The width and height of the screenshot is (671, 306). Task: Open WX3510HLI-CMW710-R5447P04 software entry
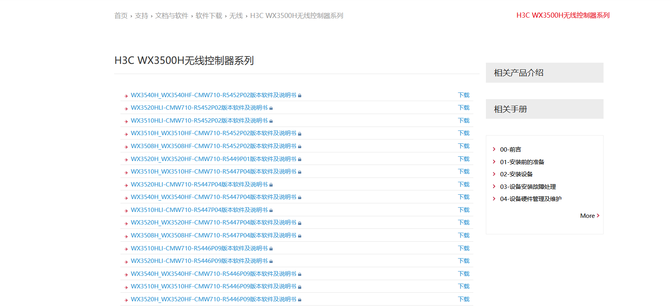[x=199, y=210]
